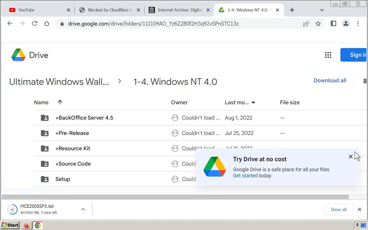
Task: Close the YouTube tab
Action: coord(68,10)
